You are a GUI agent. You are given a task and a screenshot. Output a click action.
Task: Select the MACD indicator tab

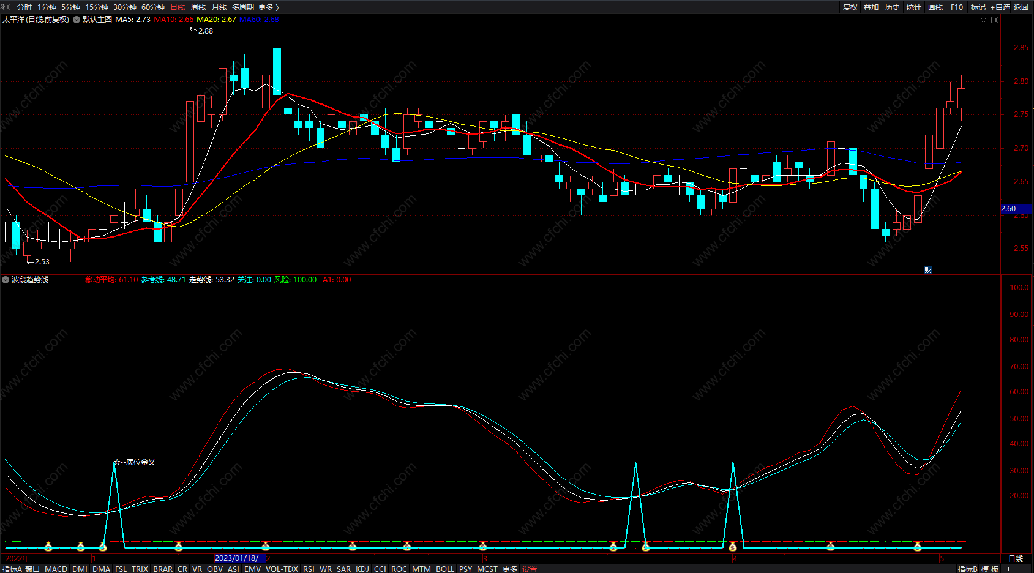coord(56,569)
